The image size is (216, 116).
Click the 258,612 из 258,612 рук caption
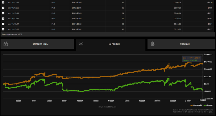pos(107,107)
